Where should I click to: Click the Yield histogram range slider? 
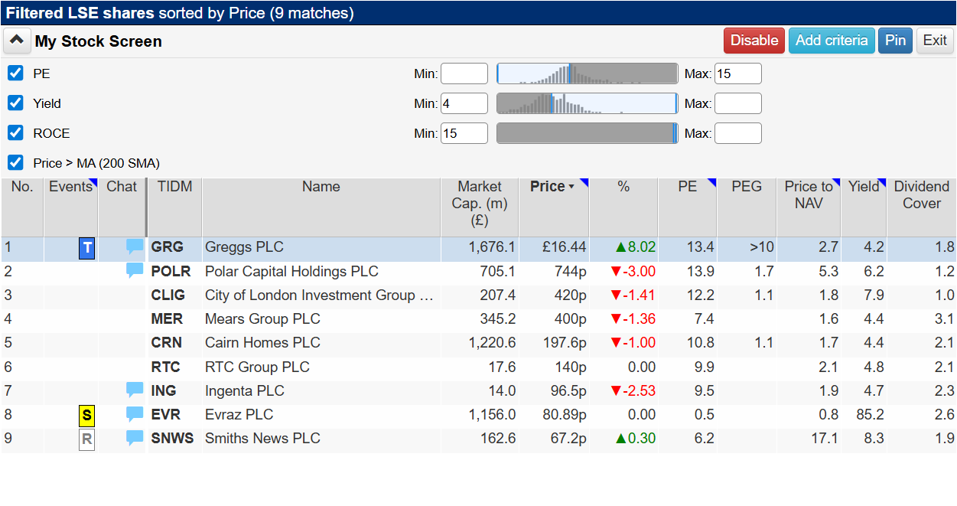click(x=588, y=103)
